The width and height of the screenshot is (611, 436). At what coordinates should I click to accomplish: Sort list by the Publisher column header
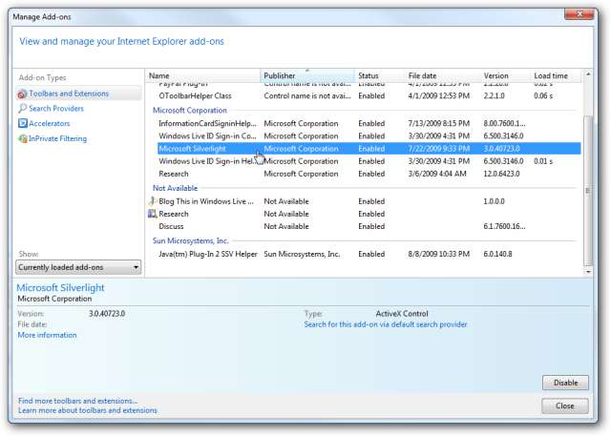coord(305,75)
